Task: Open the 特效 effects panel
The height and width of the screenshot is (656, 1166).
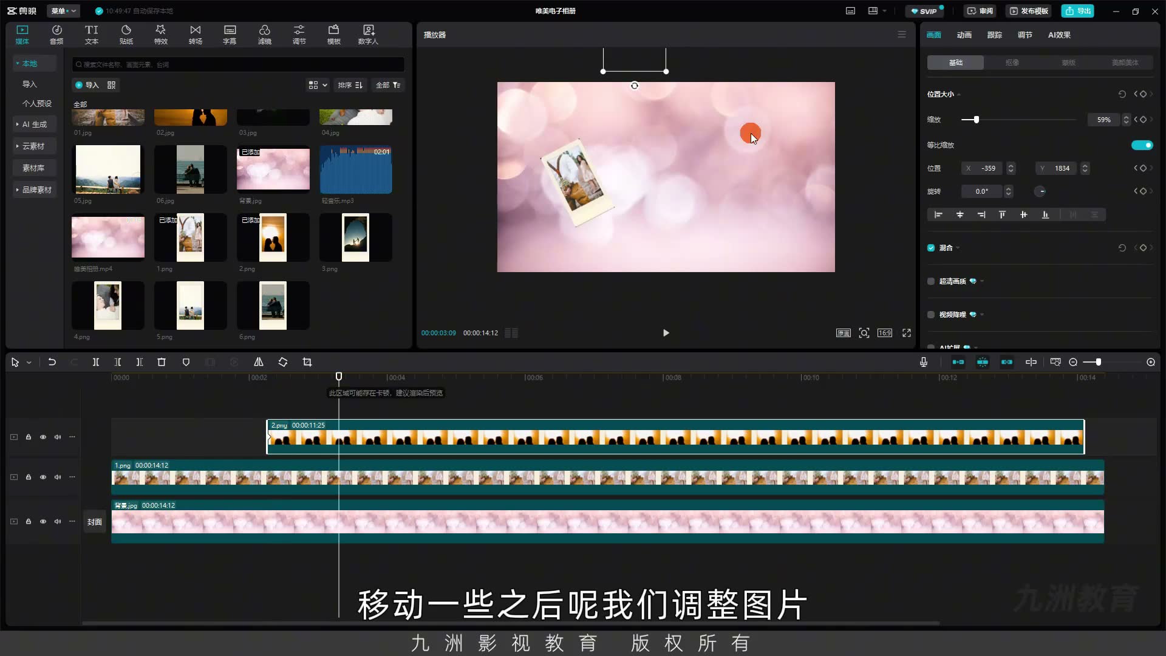Action: pyautogui.click(x=160, y=35)
